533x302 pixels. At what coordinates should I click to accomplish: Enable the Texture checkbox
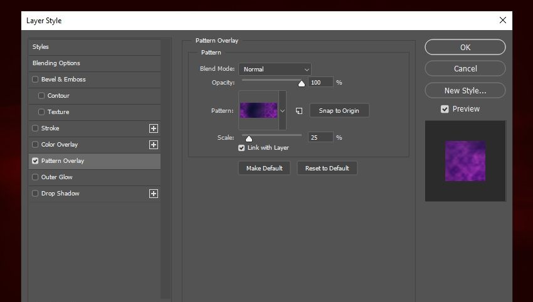pyautogui.click(x=41, y=112)
